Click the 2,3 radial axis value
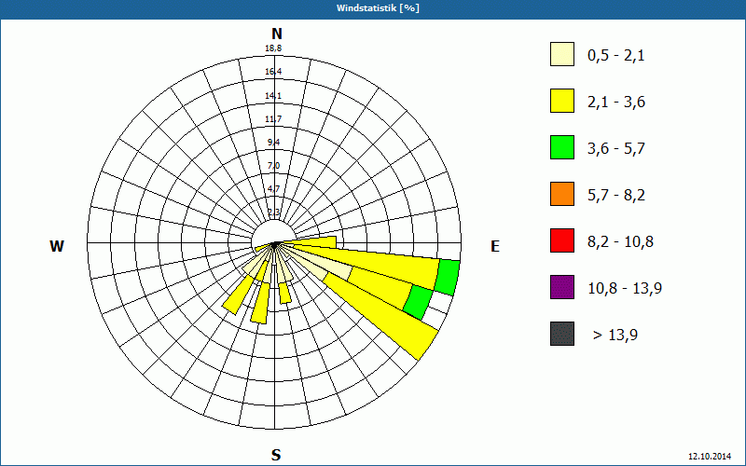Viewport: 746px width, 466px height. pos(273,212)
